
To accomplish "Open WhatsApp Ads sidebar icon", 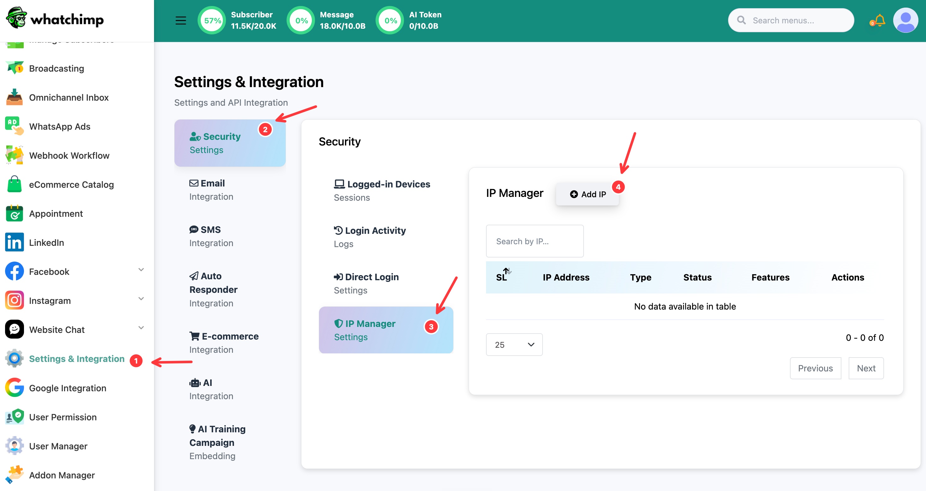I will [15, 127].
